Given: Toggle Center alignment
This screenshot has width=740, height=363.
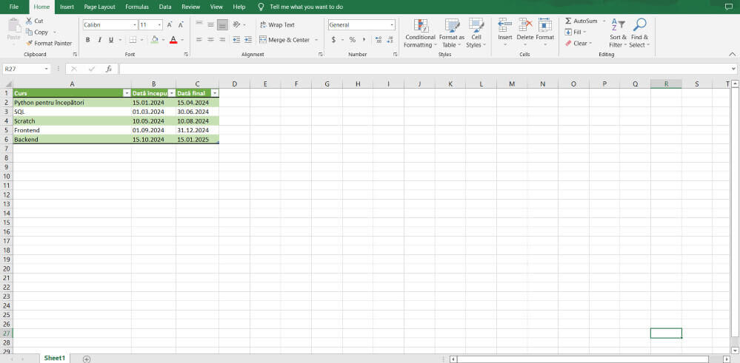Looking at the screenshot, I should (211, 40).
